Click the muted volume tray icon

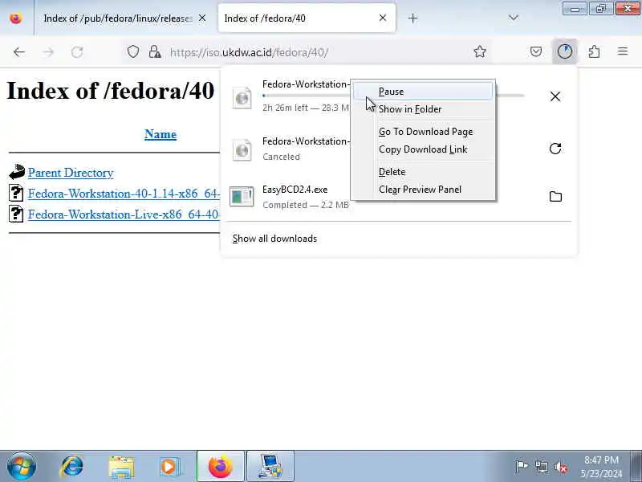560,467
